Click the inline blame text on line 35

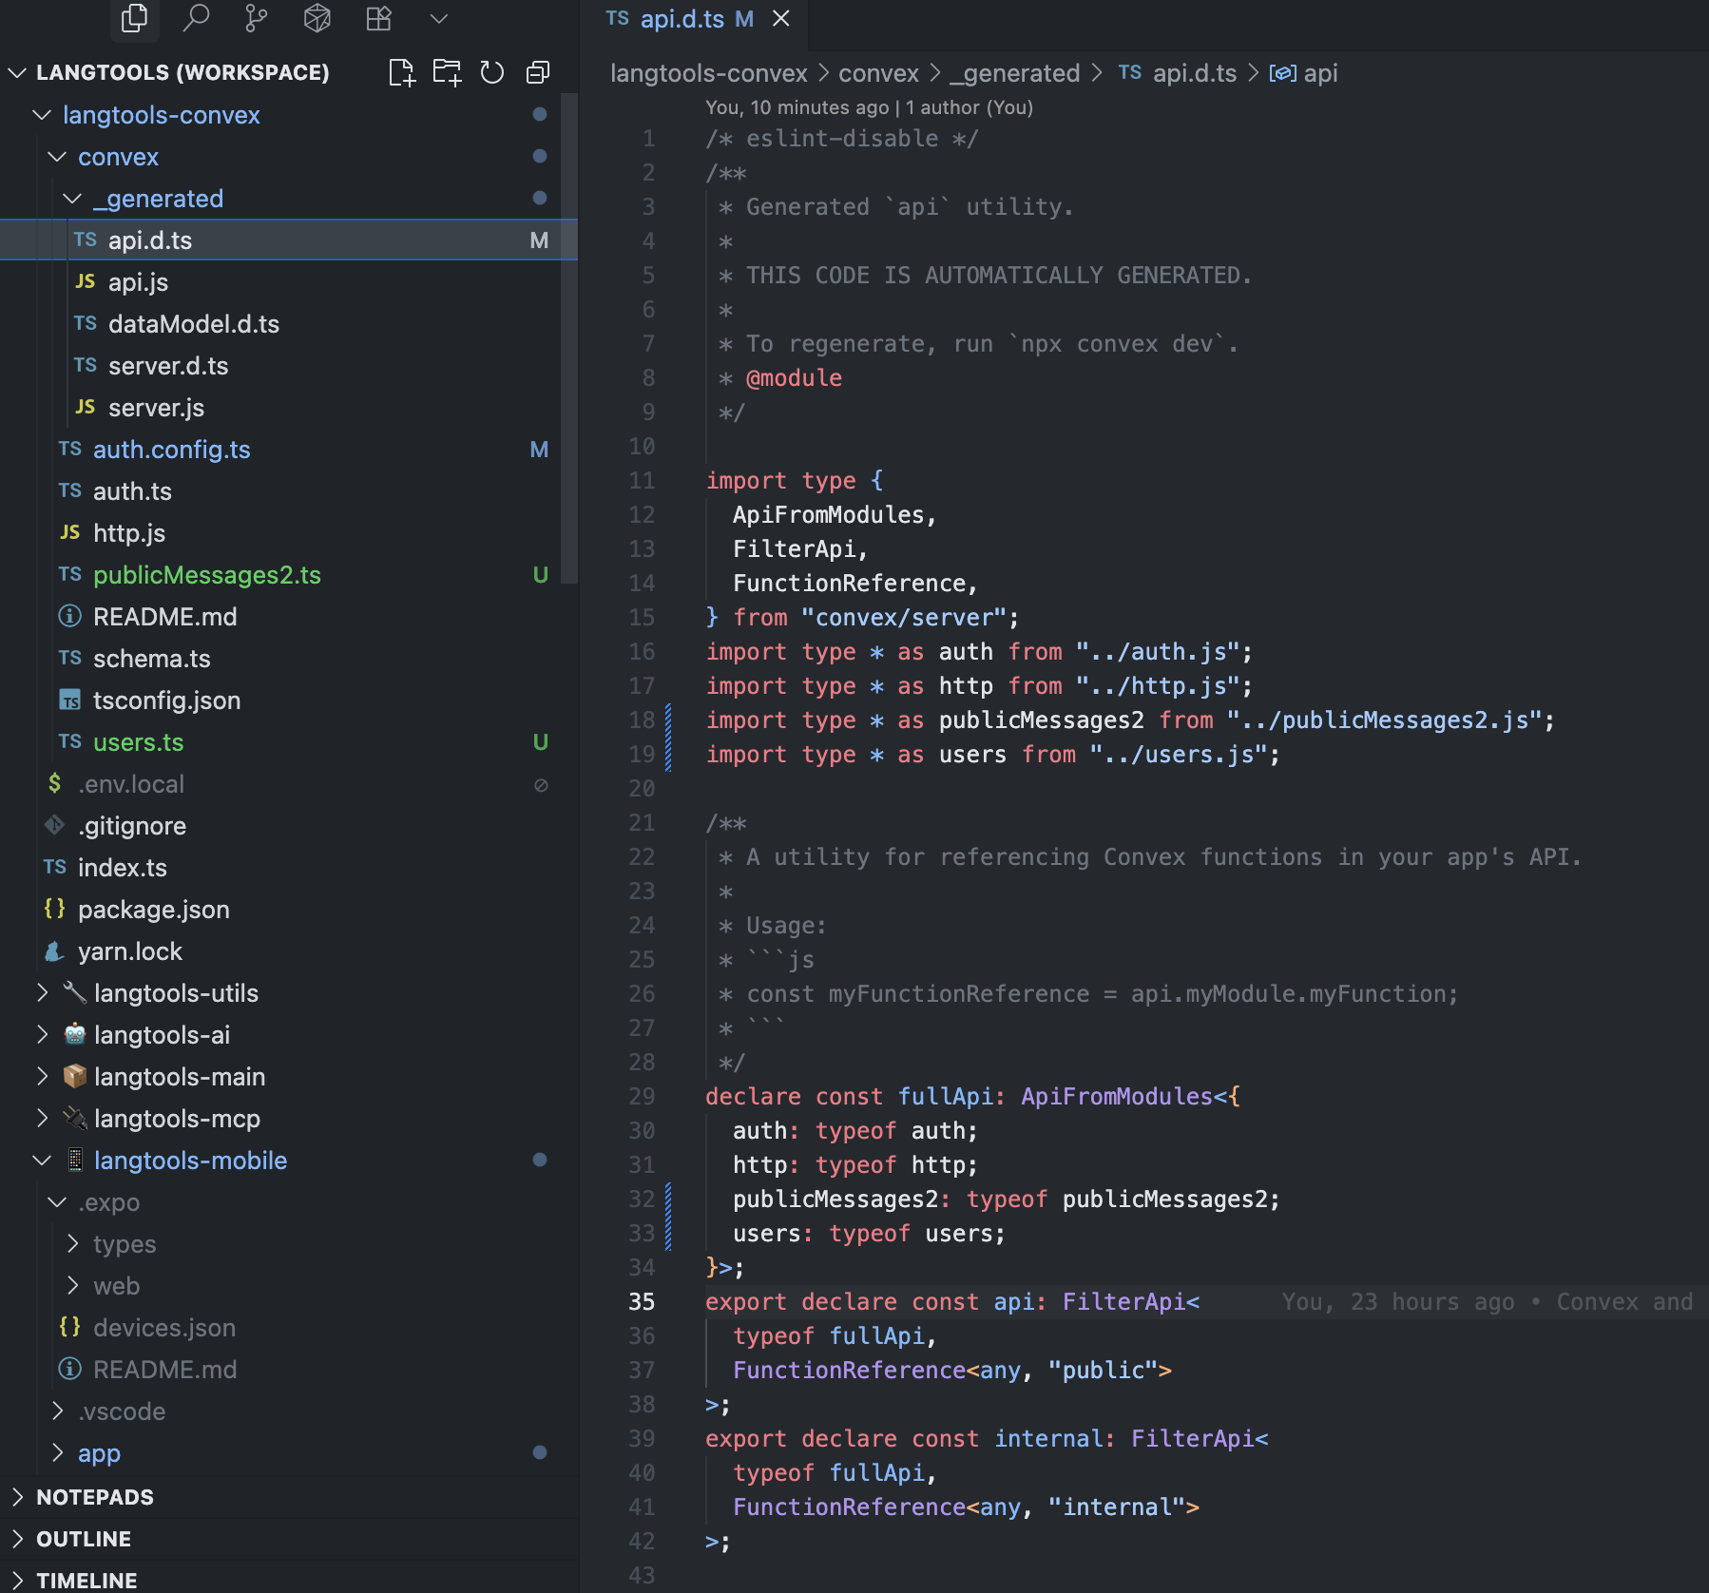(x=1487, y=1302)
